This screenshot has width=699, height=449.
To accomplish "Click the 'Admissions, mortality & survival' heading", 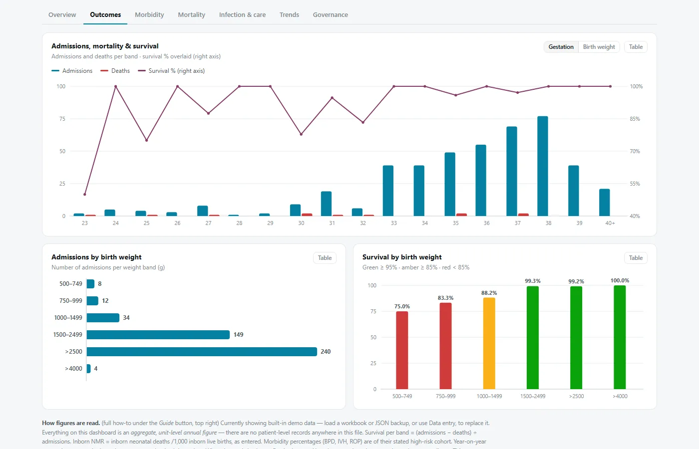I will pos(105,46).
